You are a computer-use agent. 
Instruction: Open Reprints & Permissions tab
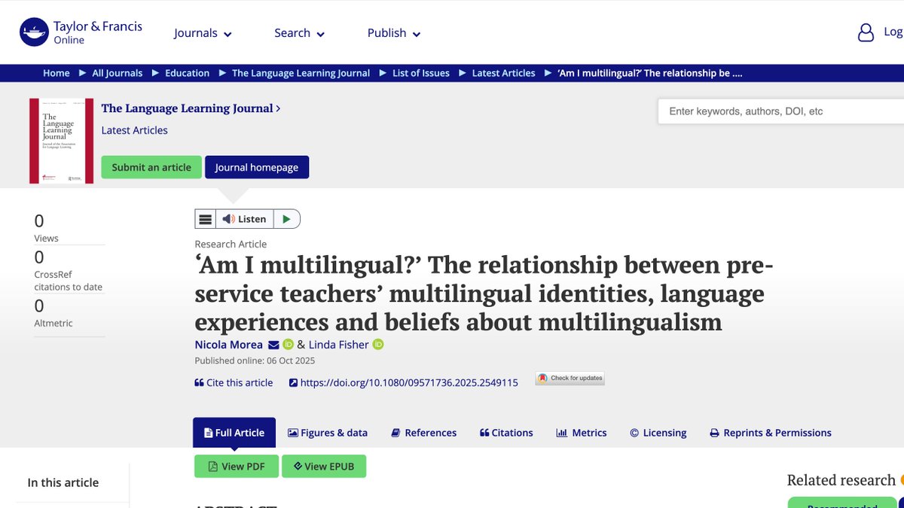(771, 433)
